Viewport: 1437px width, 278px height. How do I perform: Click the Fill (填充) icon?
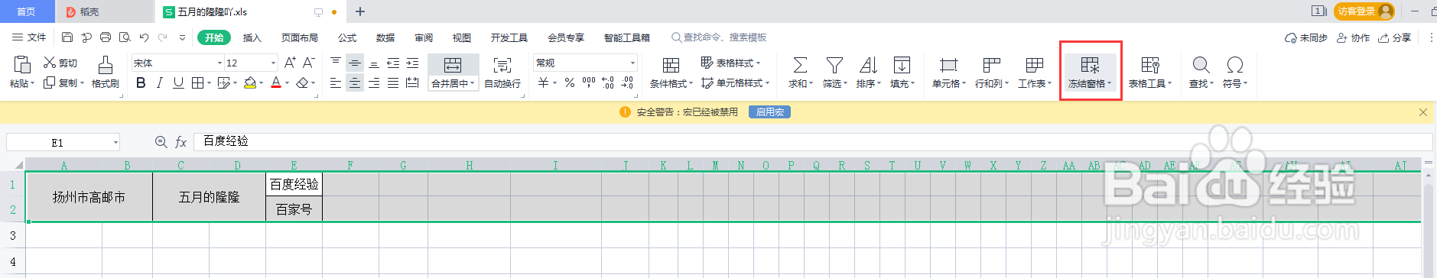(902, 65)
